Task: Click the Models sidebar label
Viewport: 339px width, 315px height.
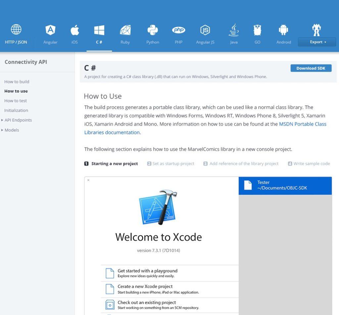Action: (12, 130)
